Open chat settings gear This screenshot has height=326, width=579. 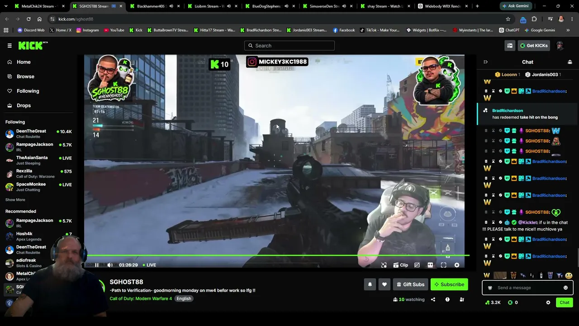(x=548, y=302)
